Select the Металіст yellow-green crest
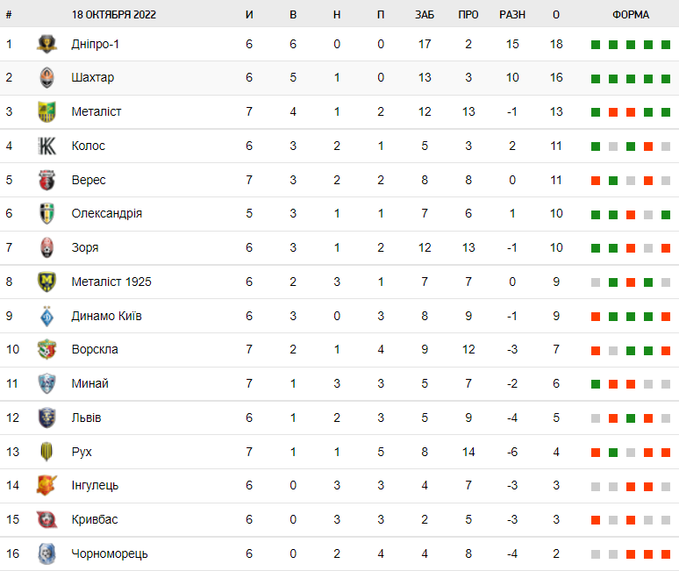Image resolution: width=679 pixels, height=571 pixels. pyautogui.click(x=46, y=111)
